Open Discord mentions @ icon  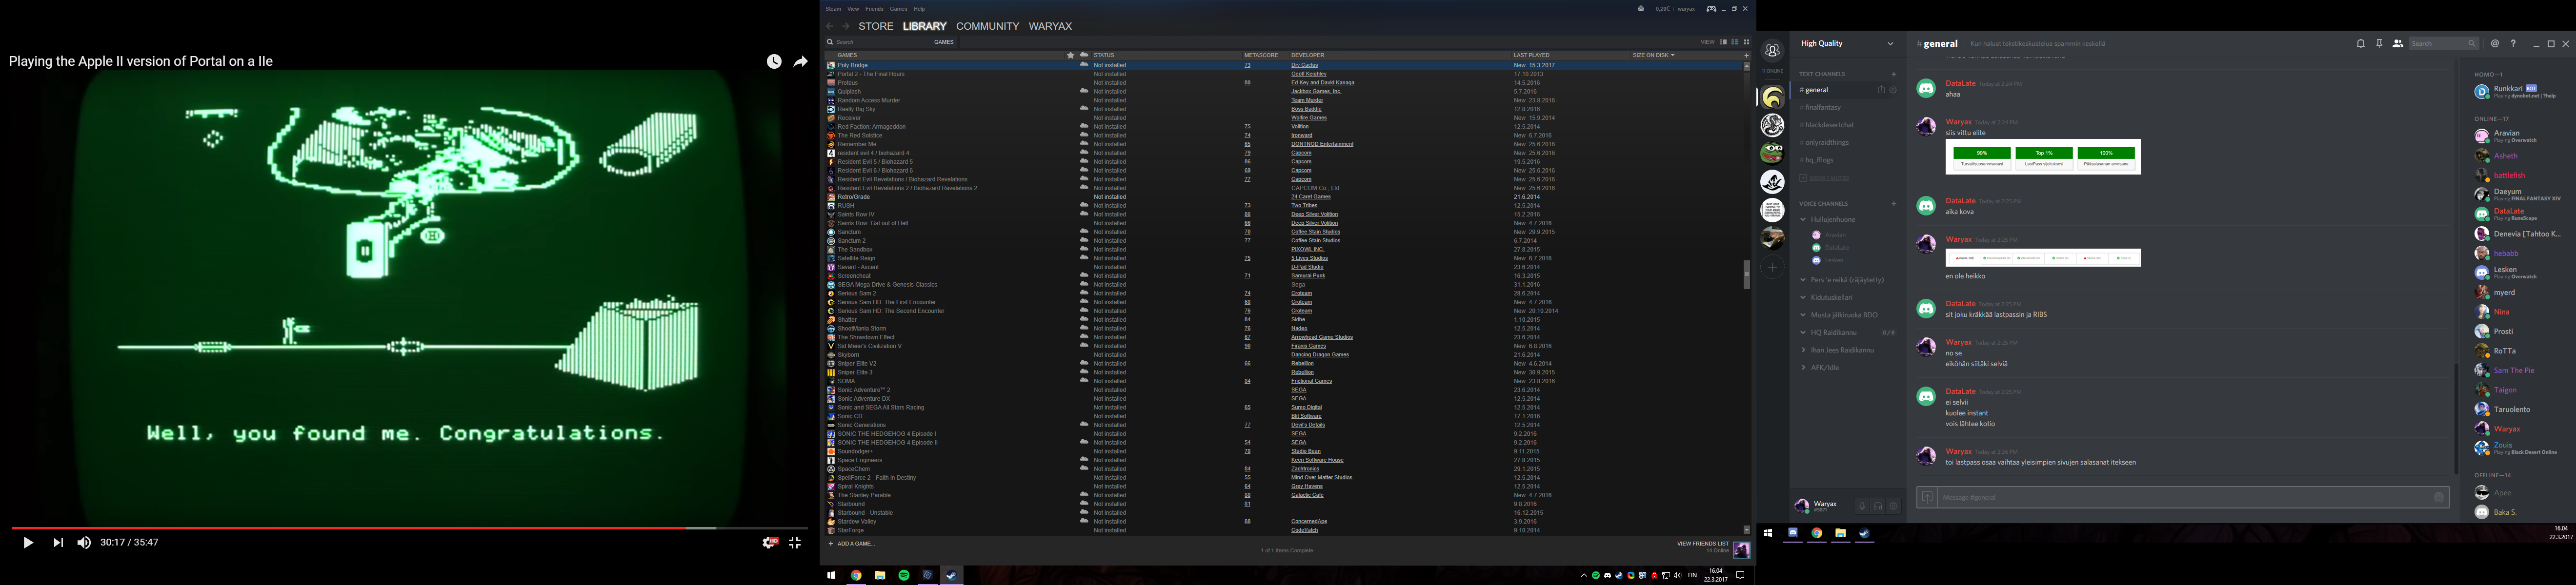point(2495,44)
